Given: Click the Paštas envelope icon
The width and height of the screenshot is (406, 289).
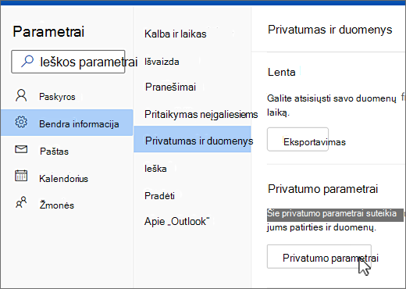Looking at the screenshot, I should (21, 149).
